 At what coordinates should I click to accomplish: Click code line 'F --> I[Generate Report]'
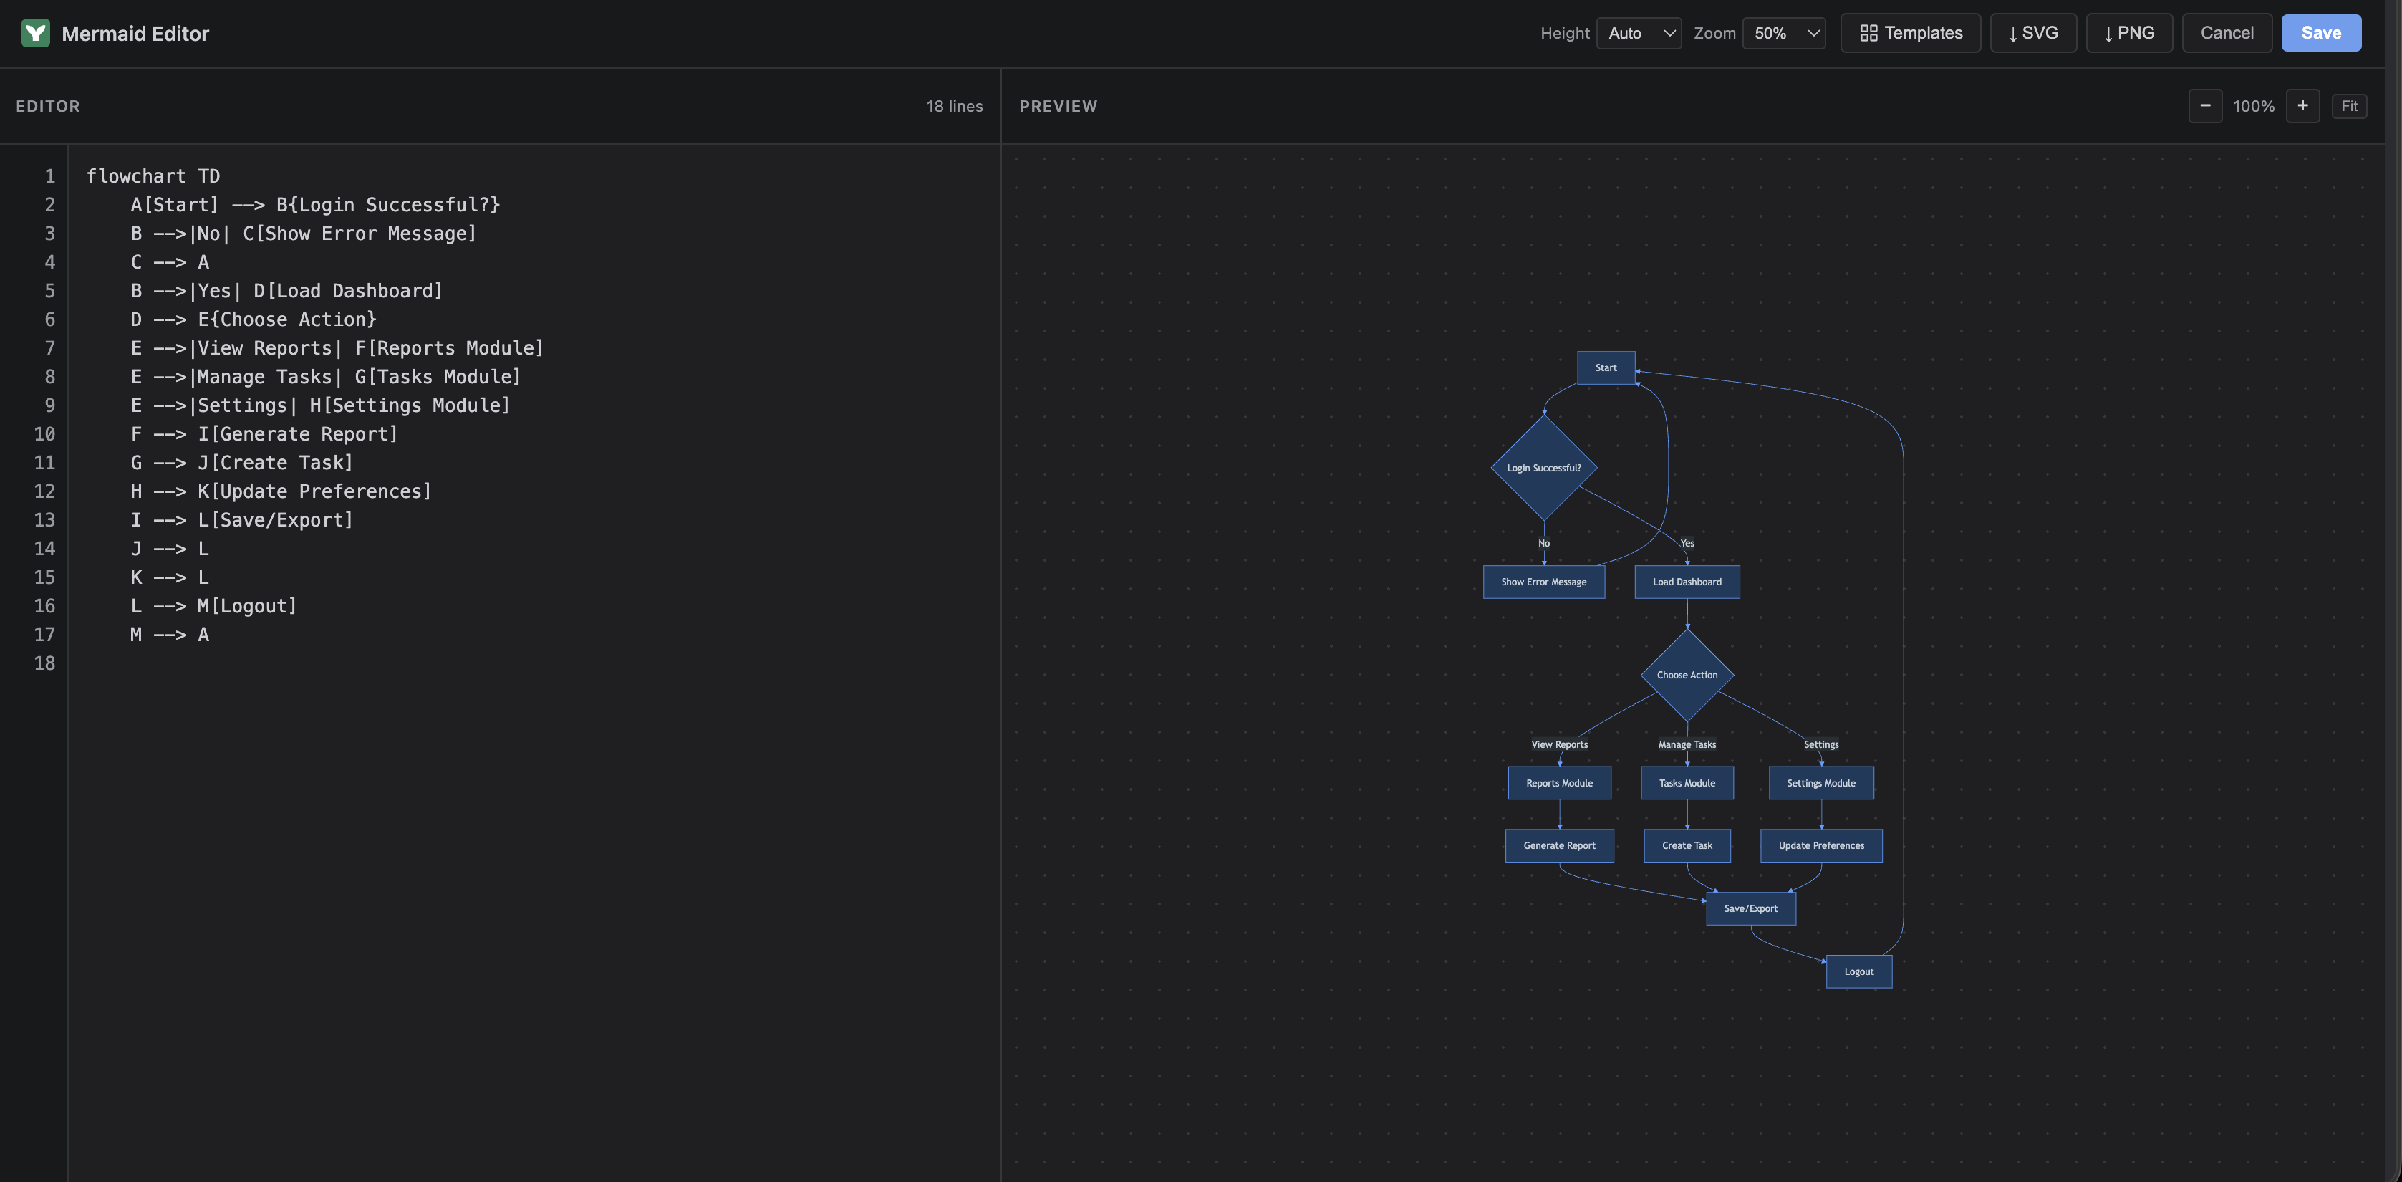[x=264, y=434]
